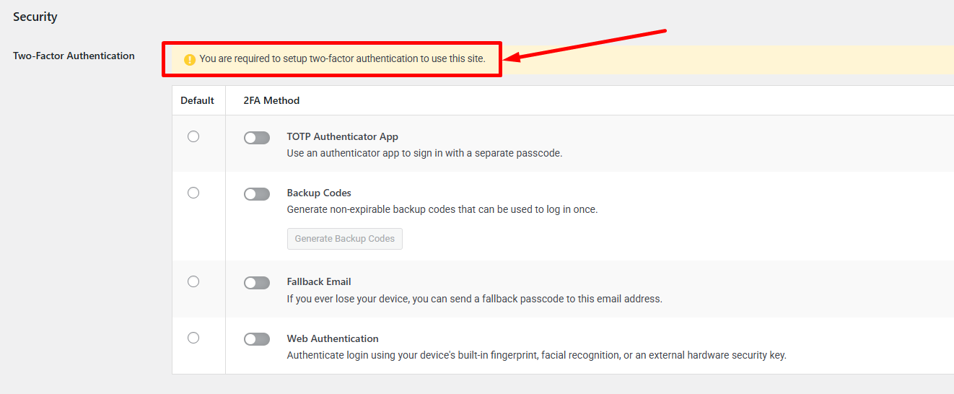
Task: Click the Default column header
Action: click(197, 100)
